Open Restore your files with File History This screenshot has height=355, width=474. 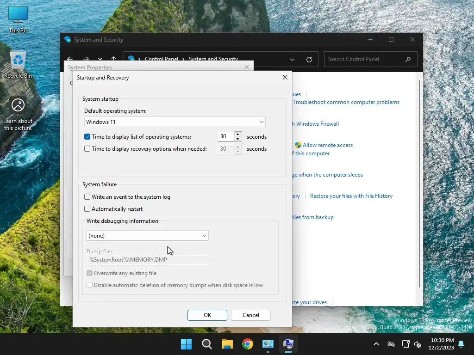351,196
